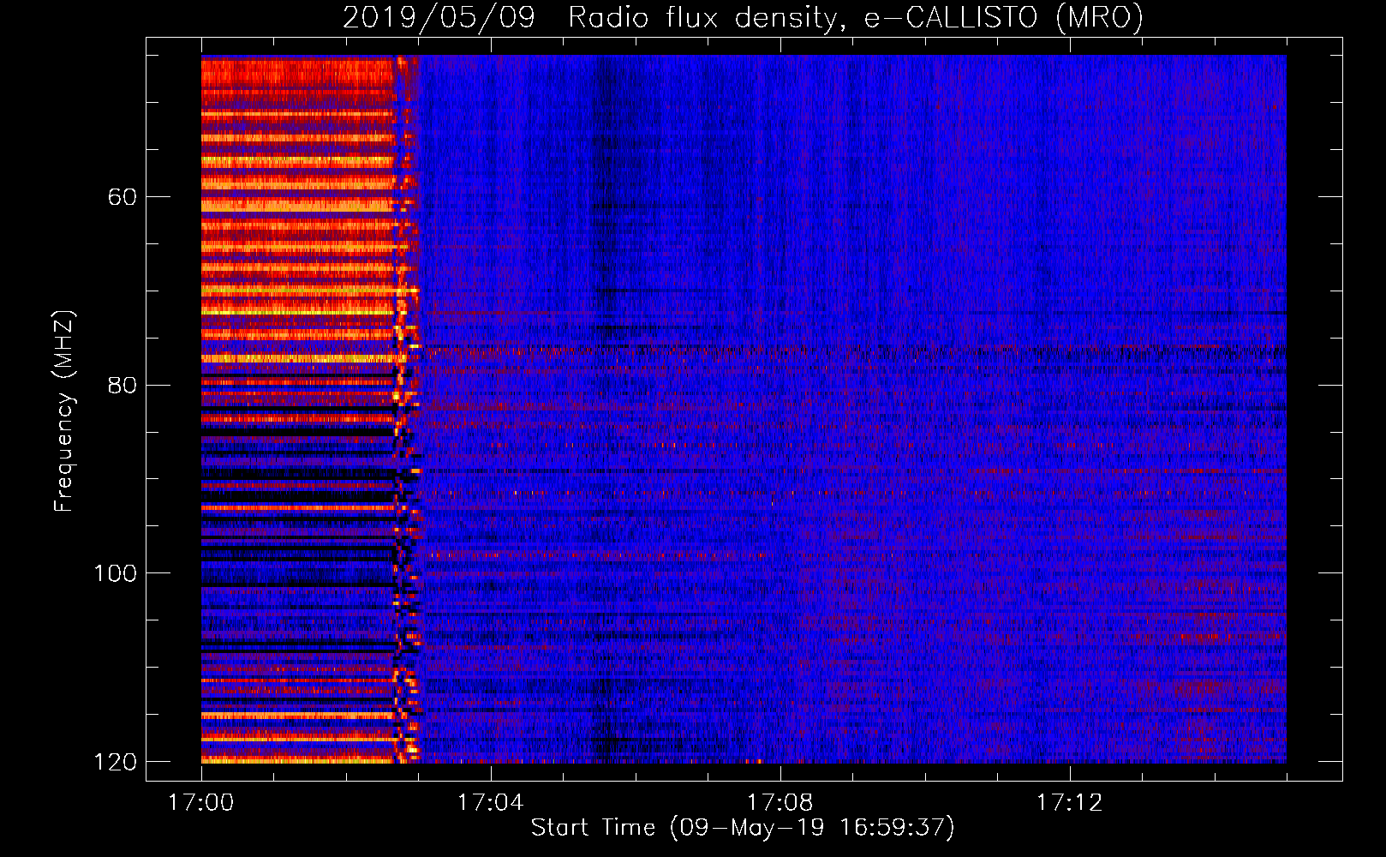The image size is (1386, 857).
Task: Click the 17:08 time tick label
Action: point(780,803)
